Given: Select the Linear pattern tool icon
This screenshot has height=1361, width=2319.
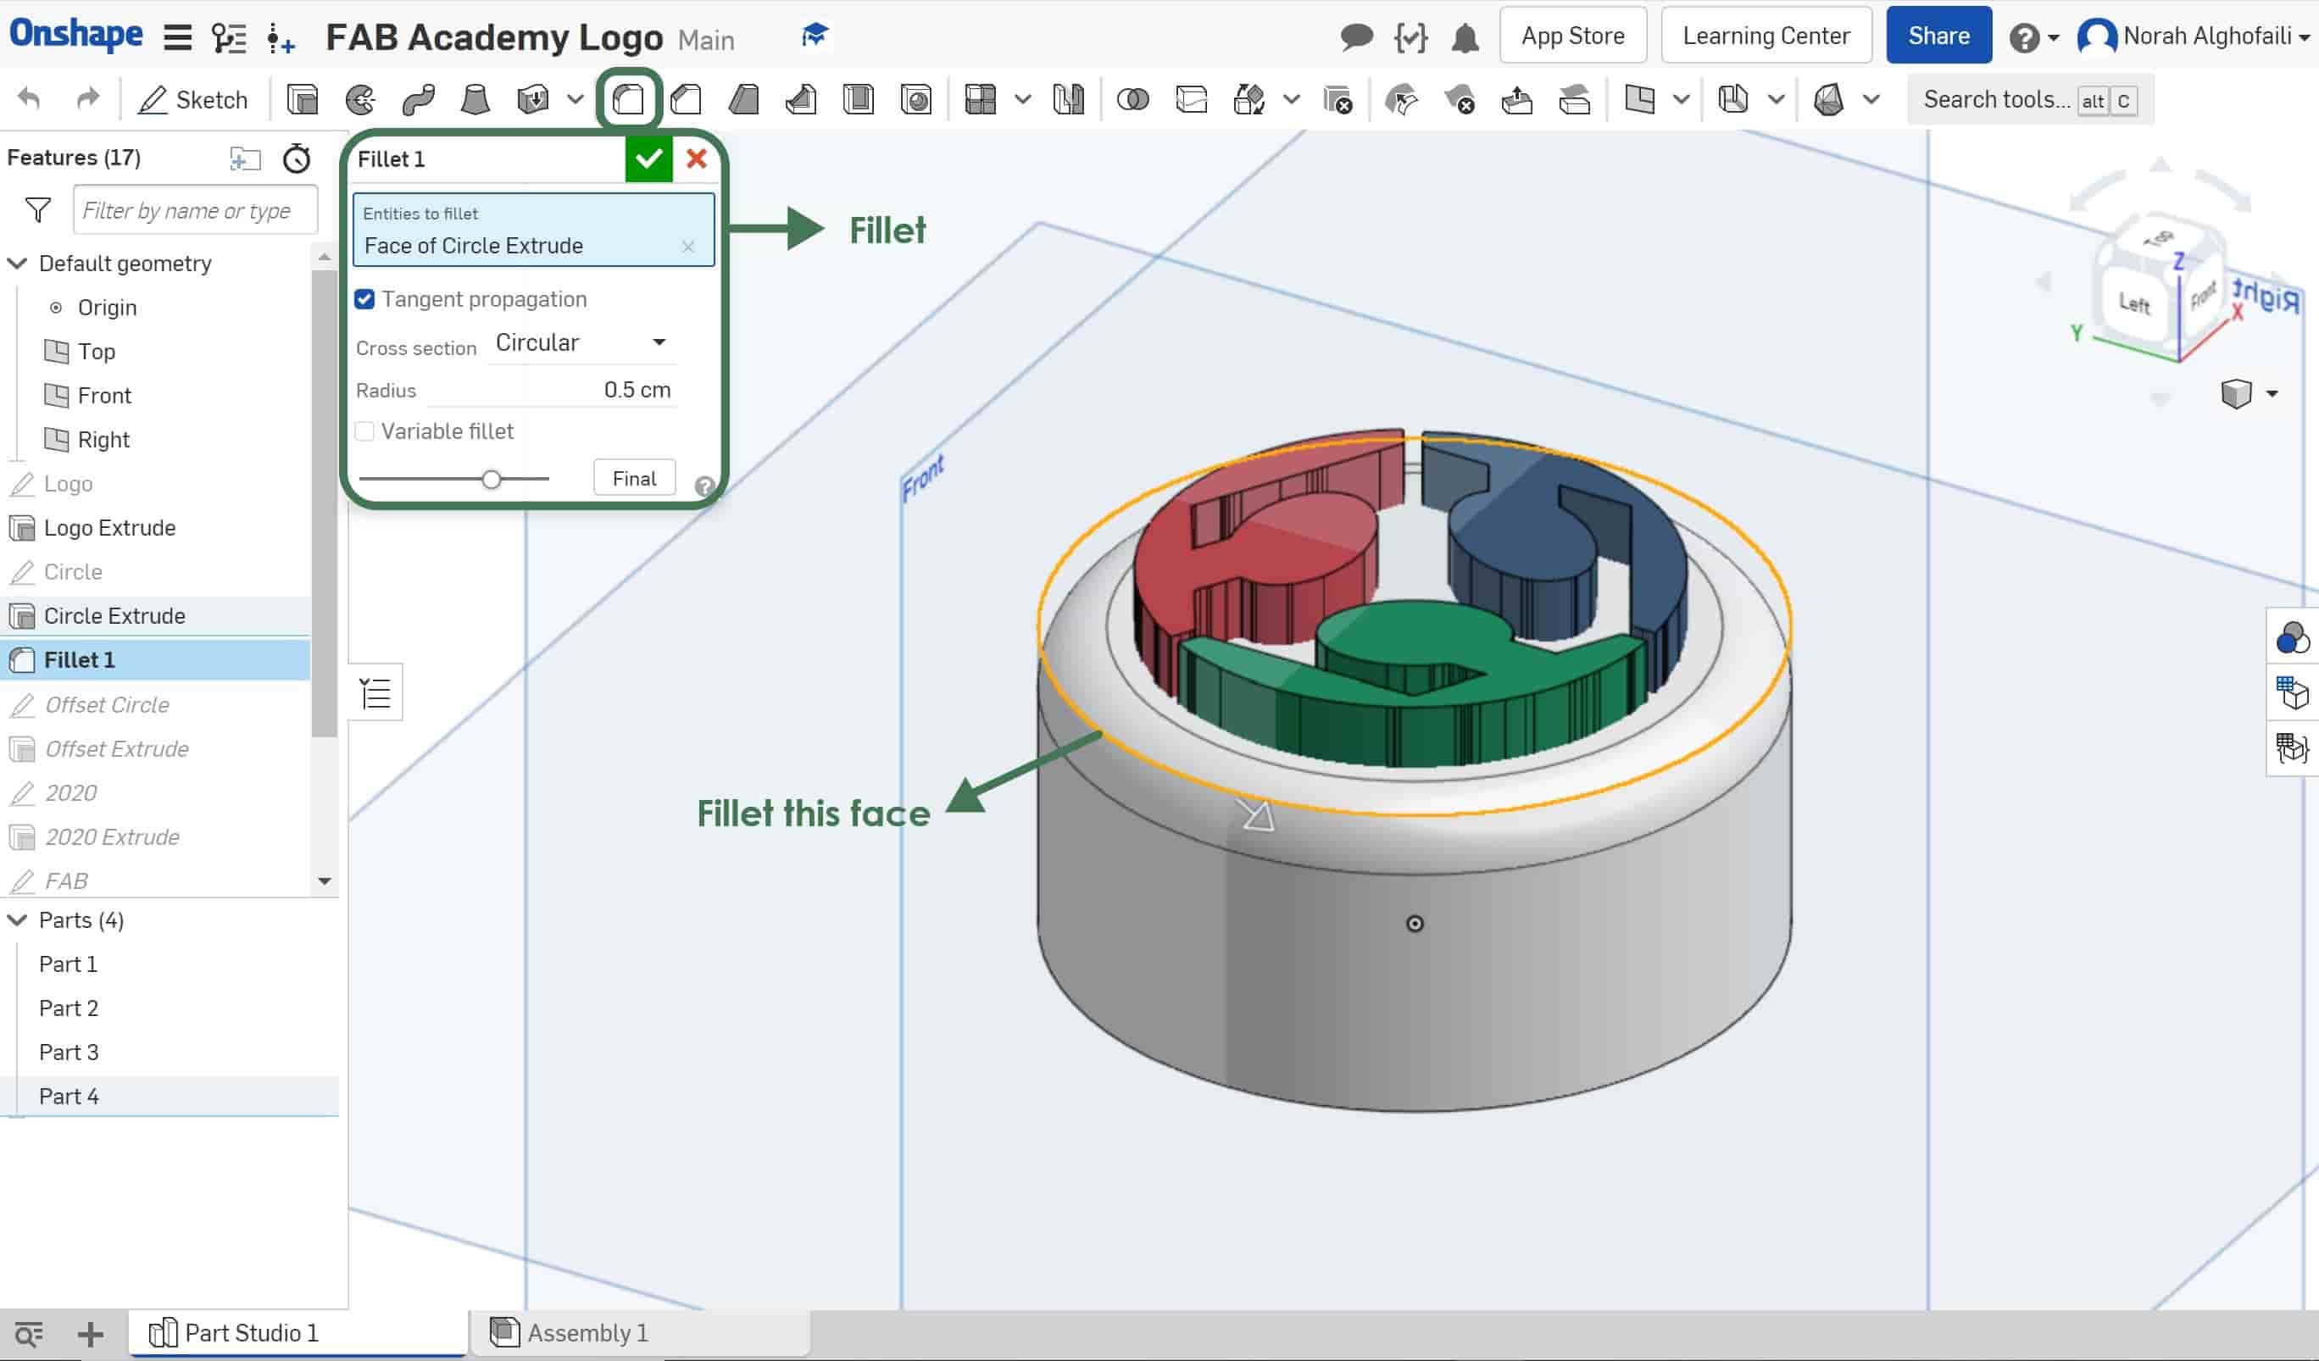Looking at the screenshot, I should [981, 99].
